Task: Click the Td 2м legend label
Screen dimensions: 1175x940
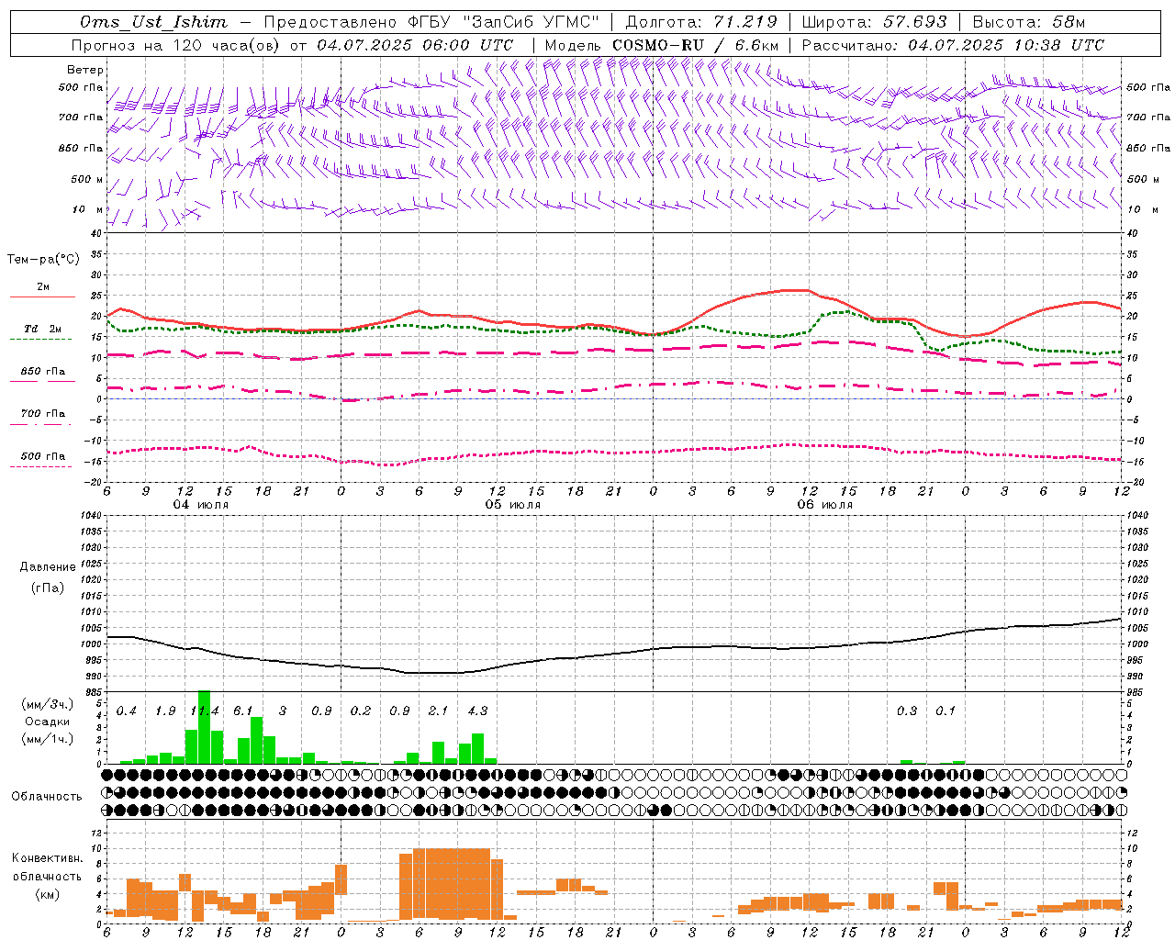Action: (42, 329)
